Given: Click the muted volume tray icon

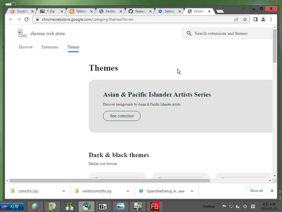Looking at the screenshot, I should point(238,206).
